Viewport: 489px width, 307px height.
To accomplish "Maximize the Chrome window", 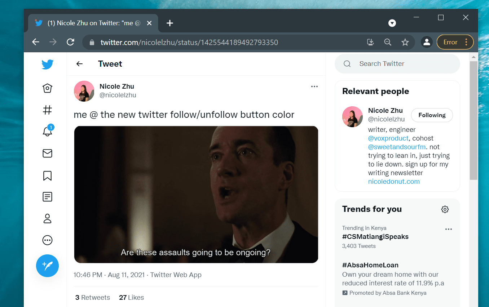I will tap(441, 17).
